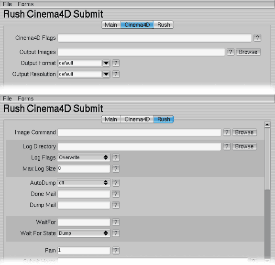Show help for Output Format
Screen dimensions: 275x265
[116, 63]
